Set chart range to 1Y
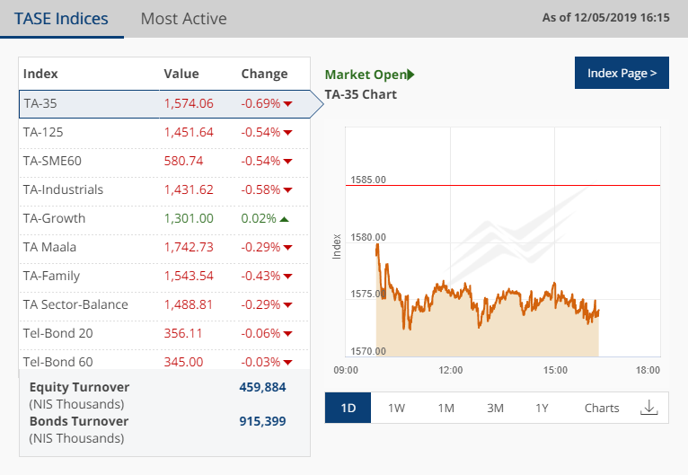This screenshot has height=475, width=688. point(542,408)
